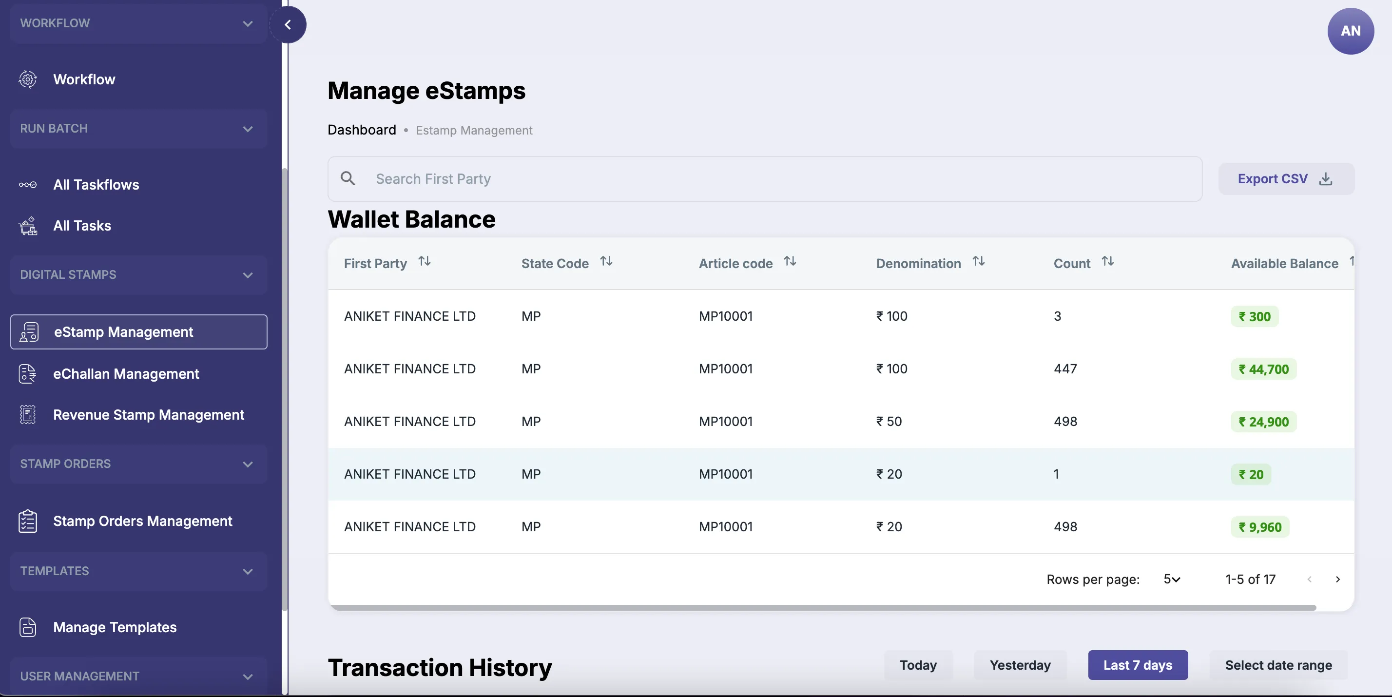Sort by First Party column arrows
Image resolution: width=1392 pixels, height=697 pixels.
425,262
